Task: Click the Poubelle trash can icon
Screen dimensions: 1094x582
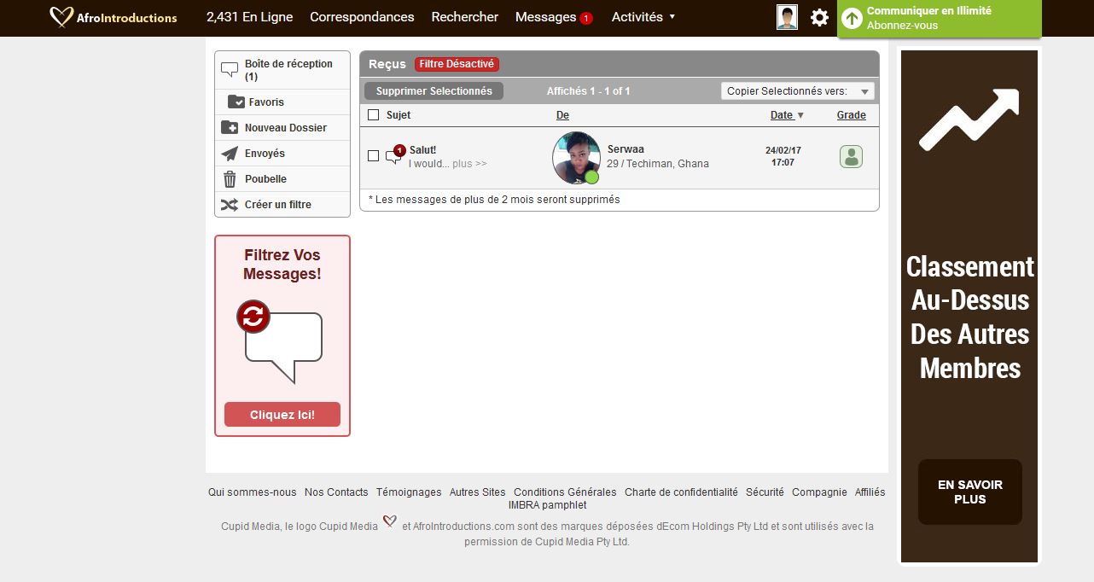Action: pos(230,179)
